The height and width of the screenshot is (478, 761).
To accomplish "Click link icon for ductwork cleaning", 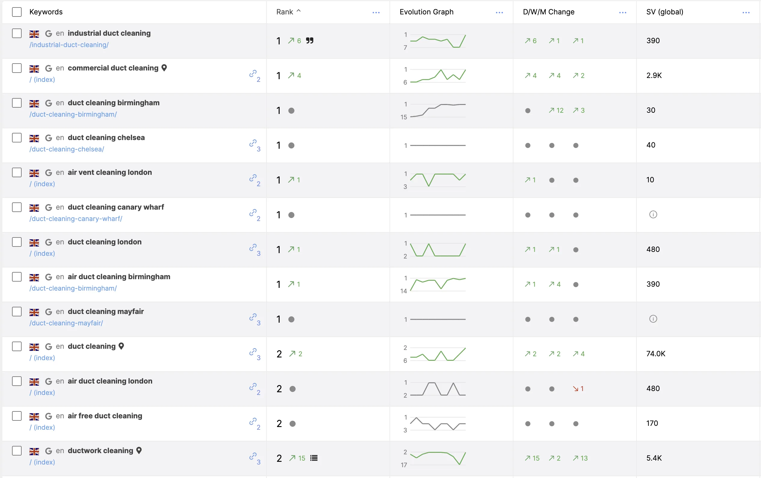I will (253, 456).
